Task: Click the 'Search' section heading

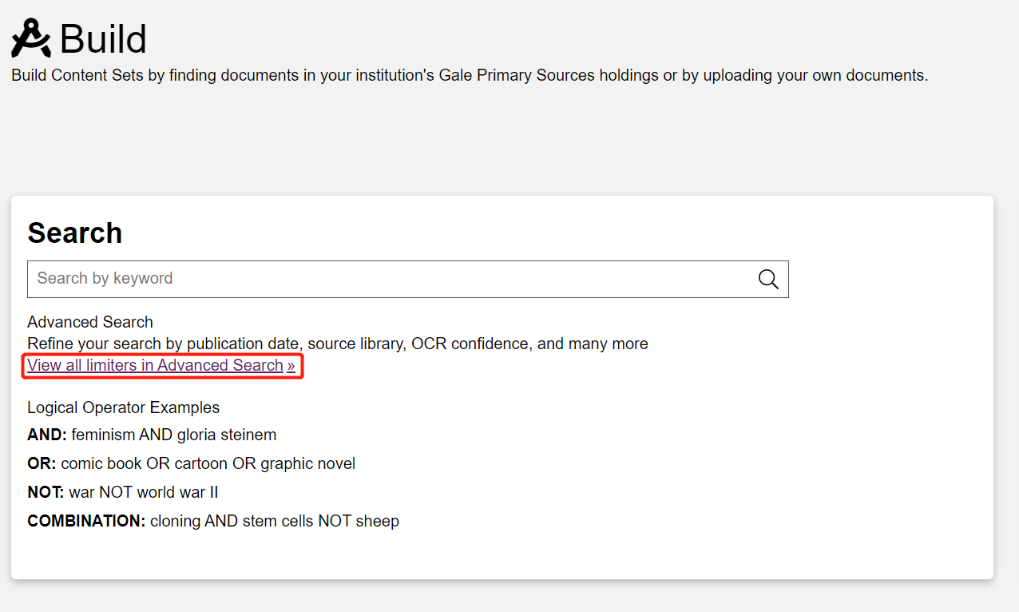Action: 74,233
